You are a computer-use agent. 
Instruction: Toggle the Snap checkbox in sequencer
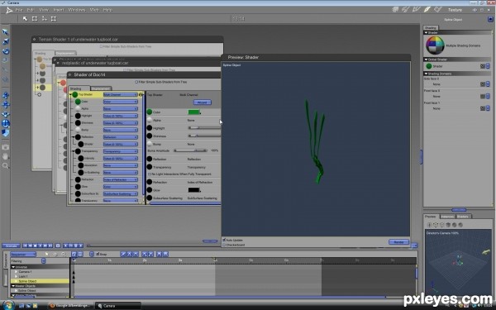pyautogui.click(x=98, y=254)
